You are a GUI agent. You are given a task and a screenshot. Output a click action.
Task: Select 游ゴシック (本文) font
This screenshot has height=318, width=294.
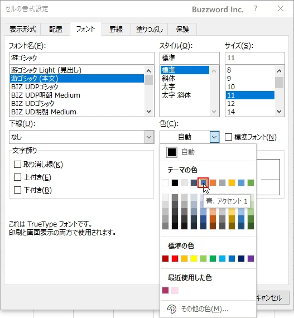77,79
